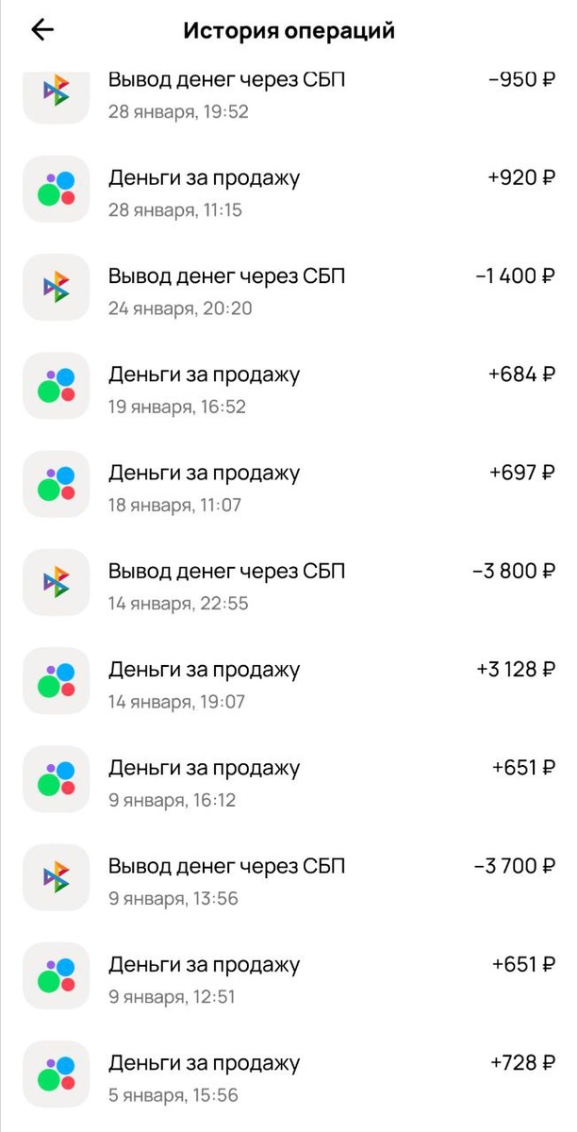Tap the SBP icon on the −3 800 ₽ withdrawal
Viewport: 578px width, 1132px height.
(56, 582)
